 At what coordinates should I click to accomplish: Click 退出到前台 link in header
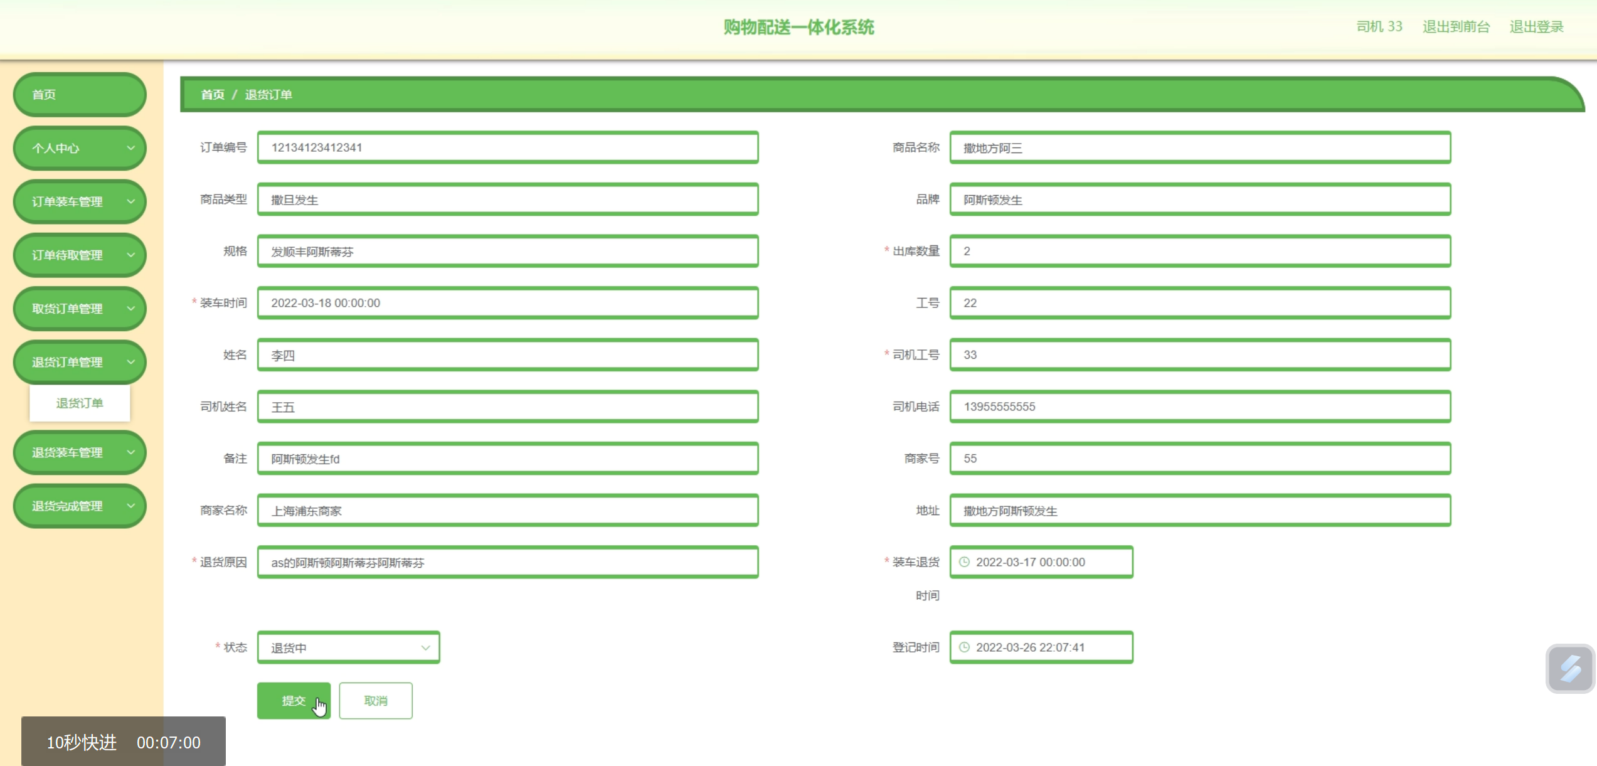(x=1455, y=26)
